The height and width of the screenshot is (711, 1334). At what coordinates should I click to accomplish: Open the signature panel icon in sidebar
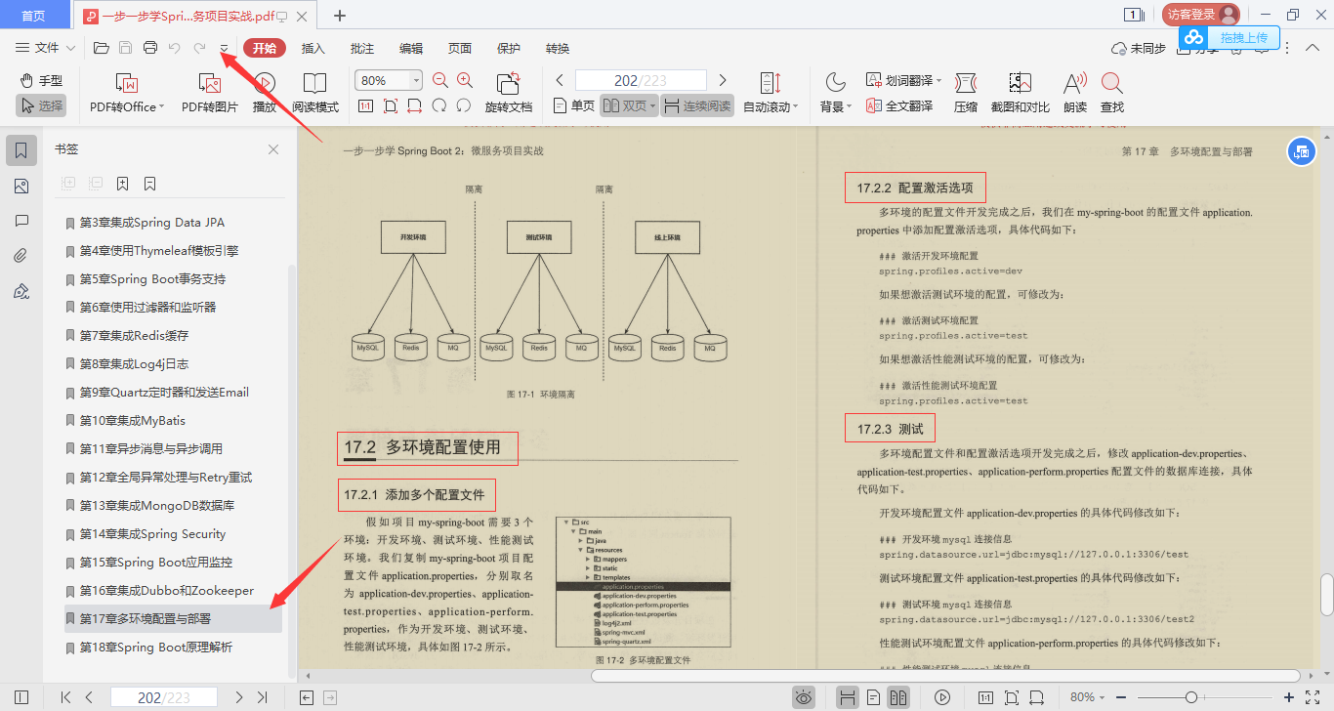(21, 291)
